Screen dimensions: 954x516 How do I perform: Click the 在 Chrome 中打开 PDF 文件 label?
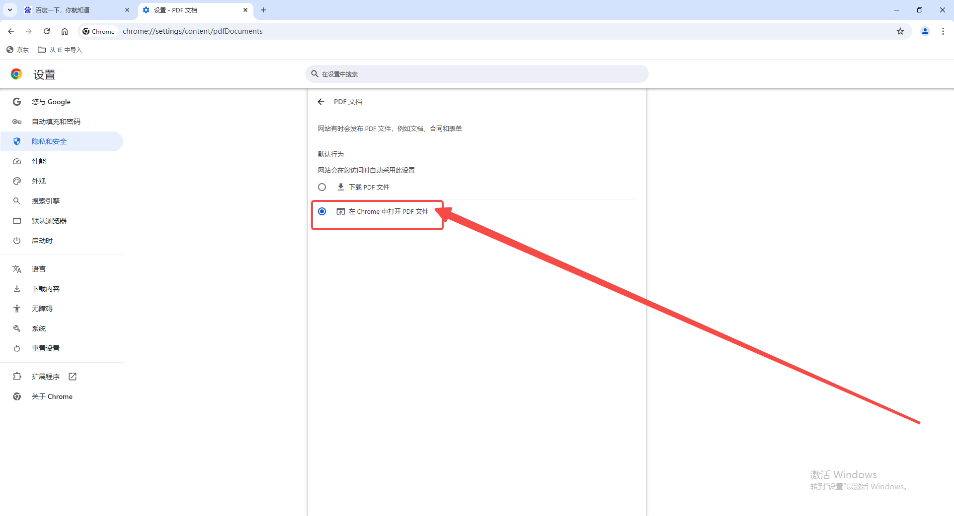389,211
